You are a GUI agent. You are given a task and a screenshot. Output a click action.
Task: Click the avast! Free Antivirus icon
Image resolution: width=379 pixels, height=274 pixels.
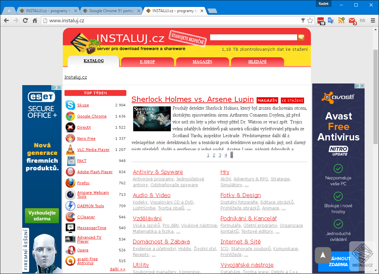pos(70,261)
